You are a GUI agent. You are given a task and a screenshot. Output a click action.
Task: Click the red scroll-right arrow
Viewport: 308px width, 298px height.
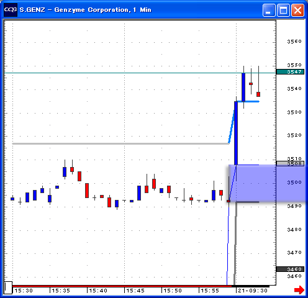click(x=299, y=290)
